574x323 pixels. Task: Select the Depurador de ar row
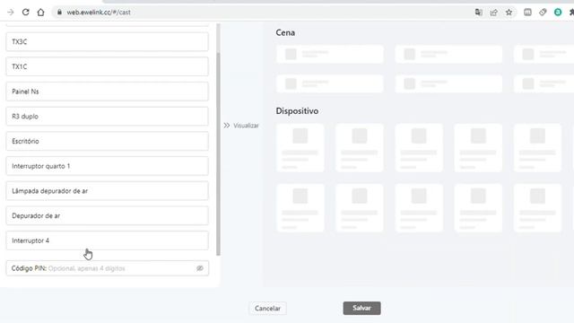click(108, 215)
